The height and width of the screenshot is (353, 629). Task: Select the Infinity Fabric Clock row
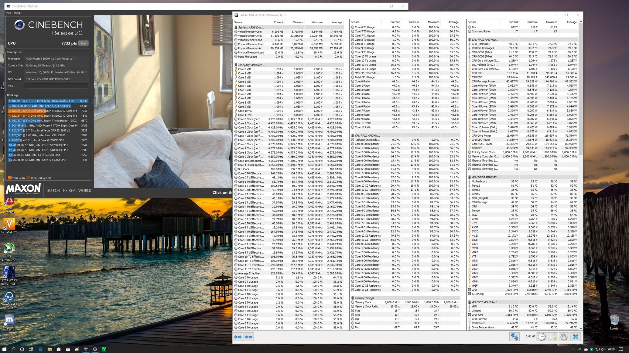click(522, 152)
